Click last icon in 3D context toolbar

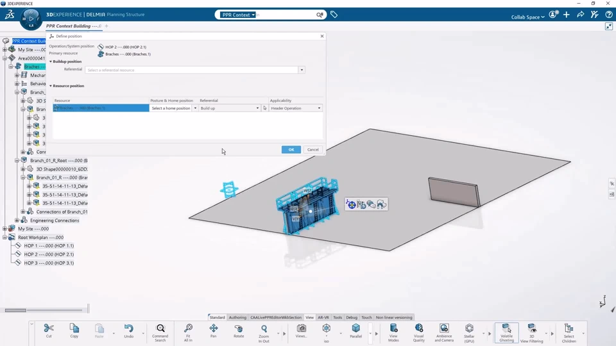[381, 204]
